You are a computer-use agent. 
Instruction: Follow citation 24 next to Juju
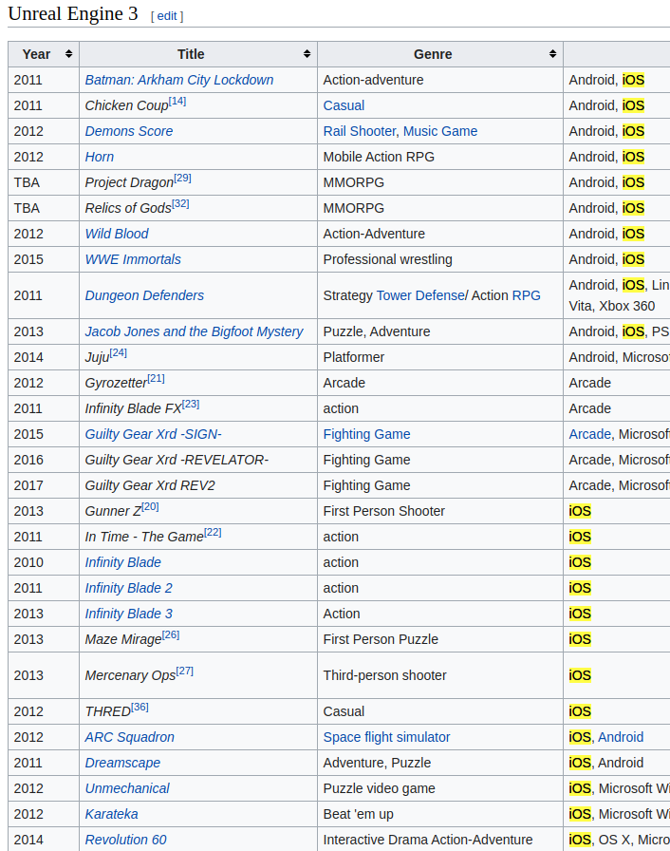coord(119,352)
